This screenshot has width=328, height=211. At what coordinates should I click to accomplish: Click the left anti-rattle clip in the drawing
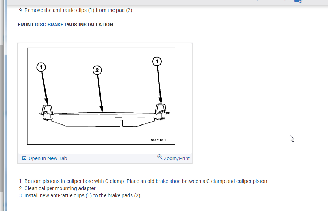[x=46, y=112]
